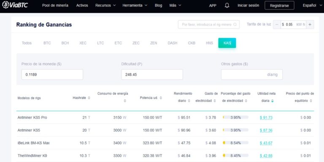Select the Antminer KS5 Pro row name
The width and height of the screenshot is (324, 162).
32,117
